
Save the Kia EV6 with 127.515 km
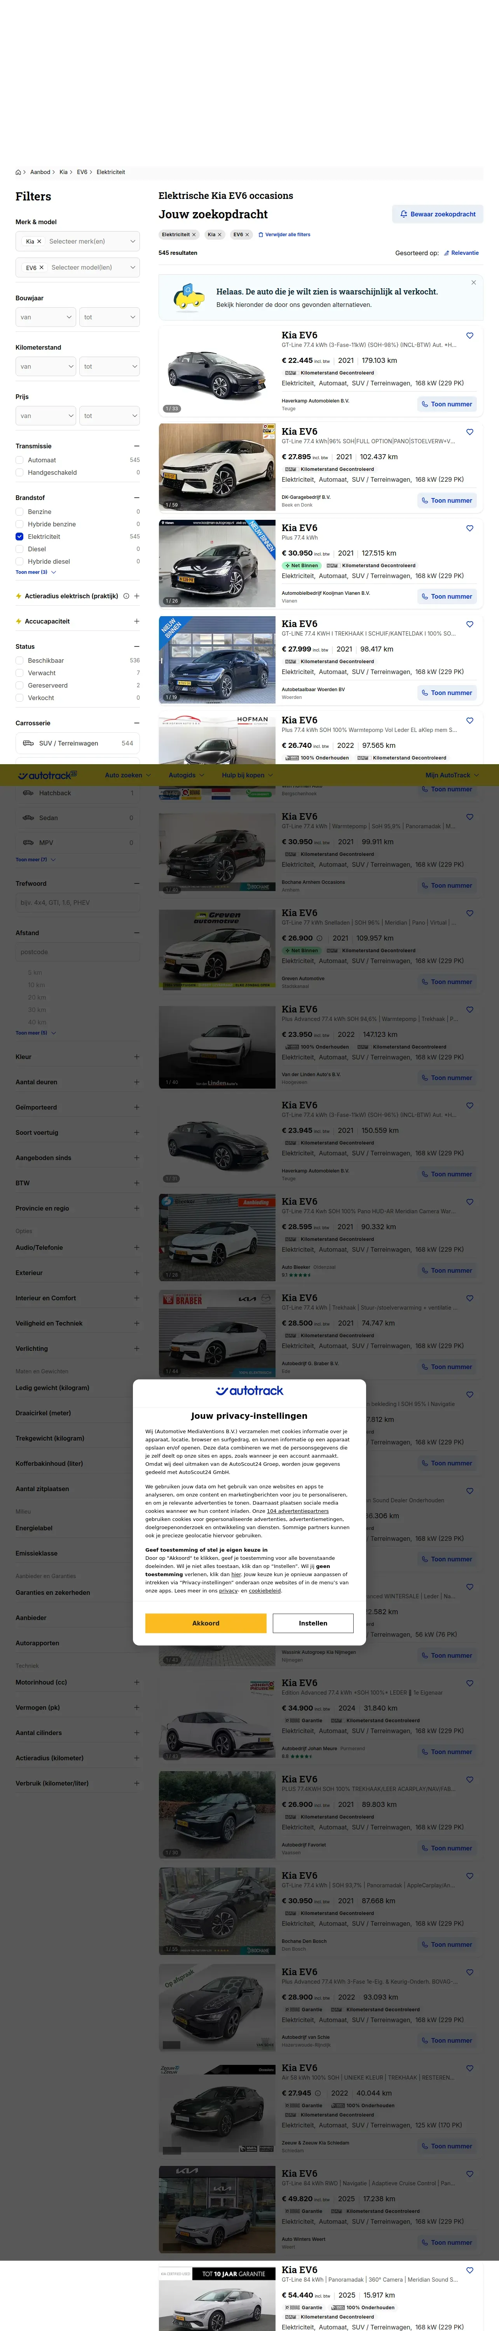[x=469, y=528]
